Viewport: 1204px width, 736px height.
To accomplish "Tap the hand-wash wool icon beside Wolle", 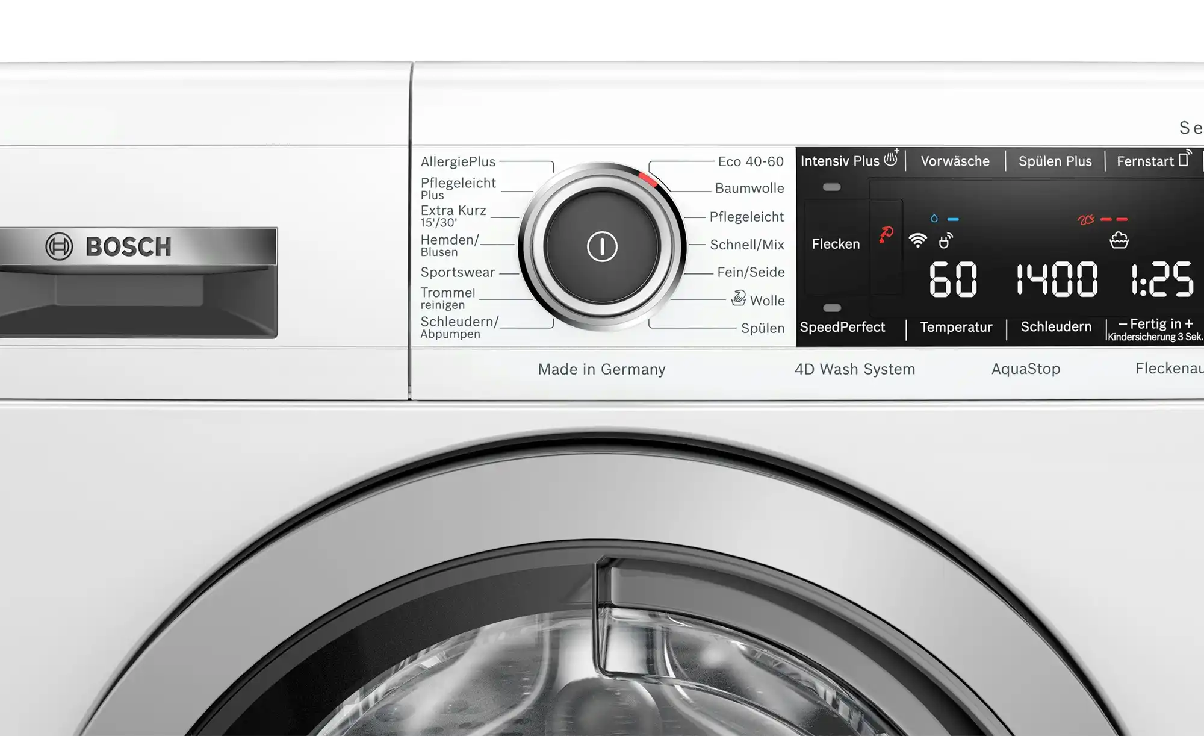I will tap(738, 298).
